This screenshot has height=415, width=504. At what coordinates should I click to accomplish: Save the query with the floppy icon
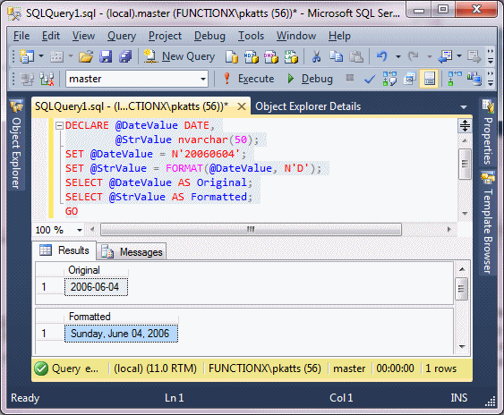coord(106,57)
